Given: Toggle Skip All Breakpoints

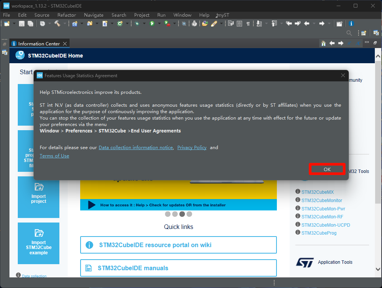Looking at the screenshot, I should click(x=184, y=24).
